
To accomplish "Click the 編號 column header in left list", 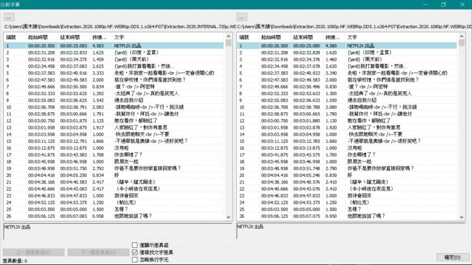I will (15, 37).
